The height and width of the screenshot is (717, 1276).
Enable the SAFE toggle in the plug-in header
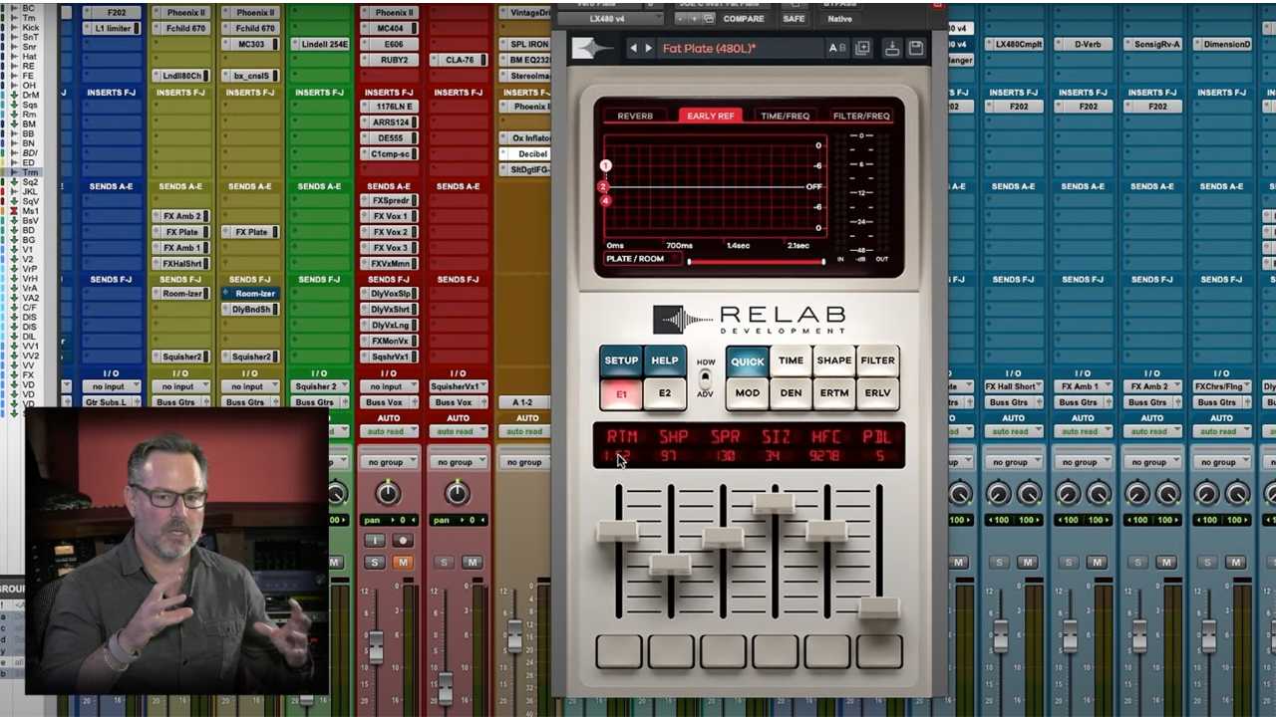pos(794,18)
